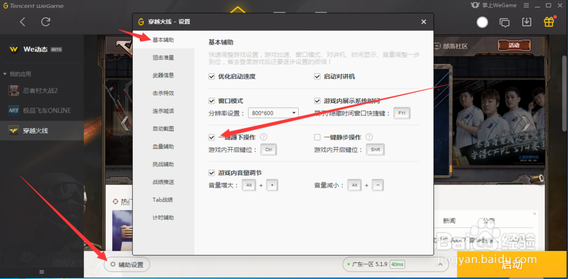Click minus key for 音量减小
The width and height of the screenshot is (568, 279).
[x=378, y=185]
